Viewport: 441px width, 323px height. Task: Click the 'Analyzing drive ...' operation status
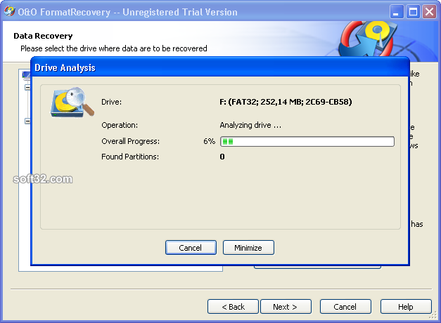click(250, 125)
